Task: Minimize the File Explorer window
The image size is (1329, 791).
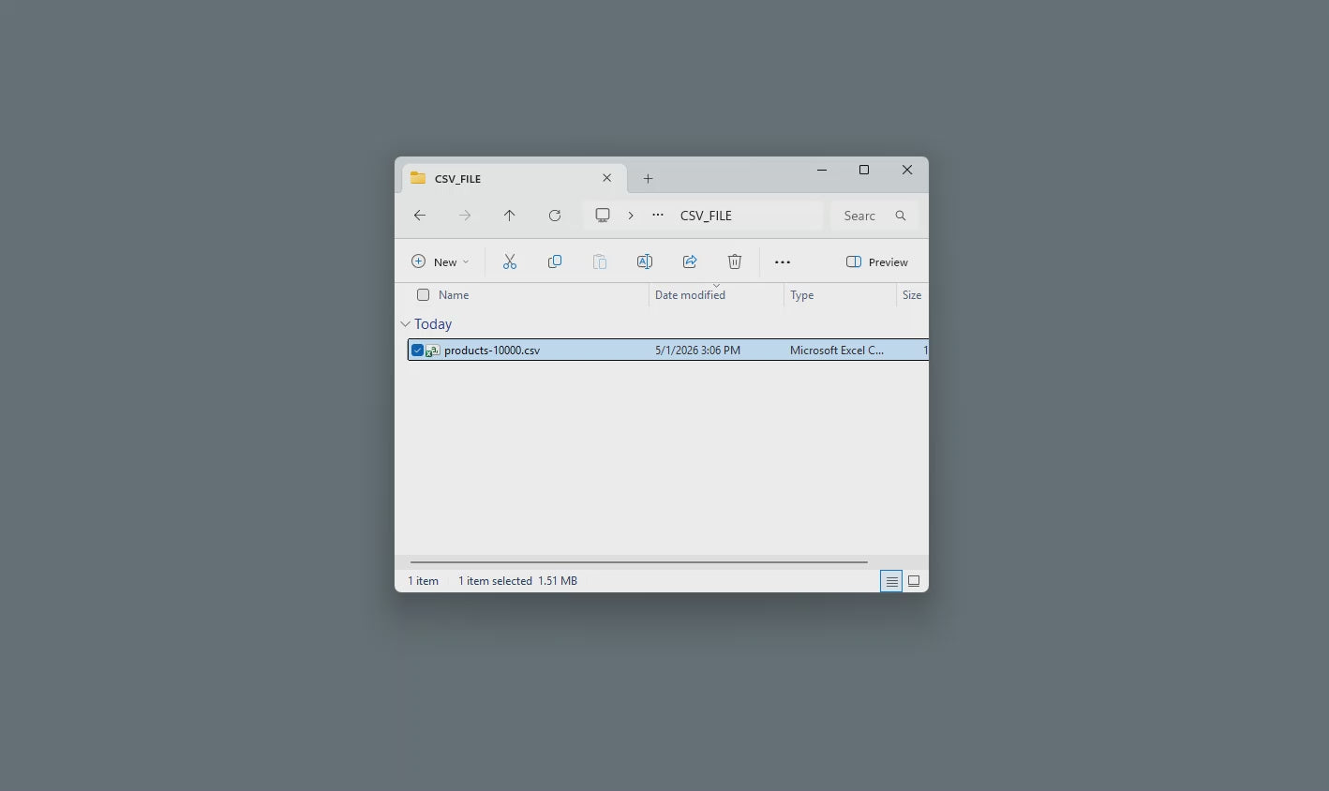Action: coord(822,171)
